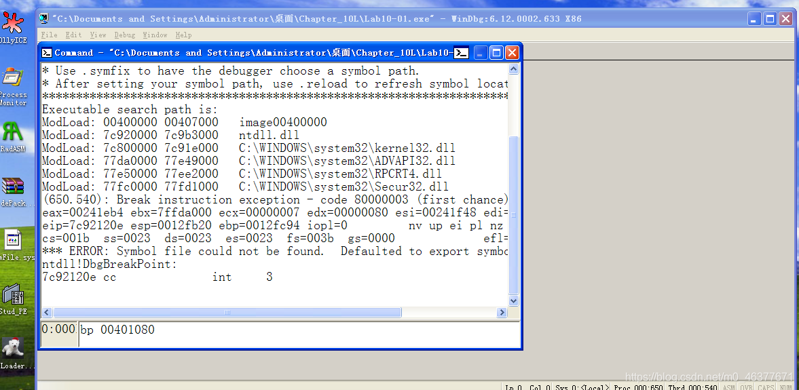Click the vertical scrollbar up arrow
The width and height of the screenshot is (799, 390).
click(x=513, y=69)
